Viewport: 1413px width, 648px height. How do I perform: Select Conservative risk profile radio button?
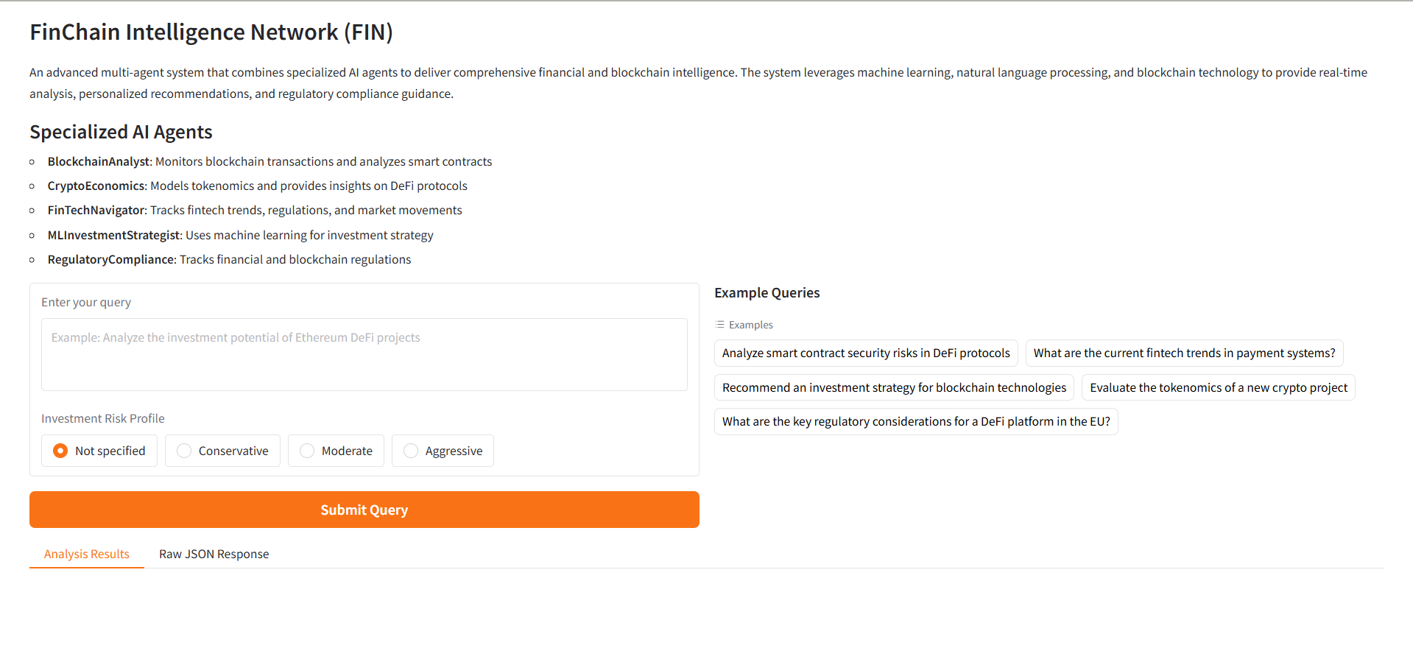coord(185,451)
